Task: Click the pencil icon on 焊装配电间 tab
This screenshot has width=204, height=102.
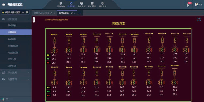Action: pyautogui.click(x=72, y=13)
